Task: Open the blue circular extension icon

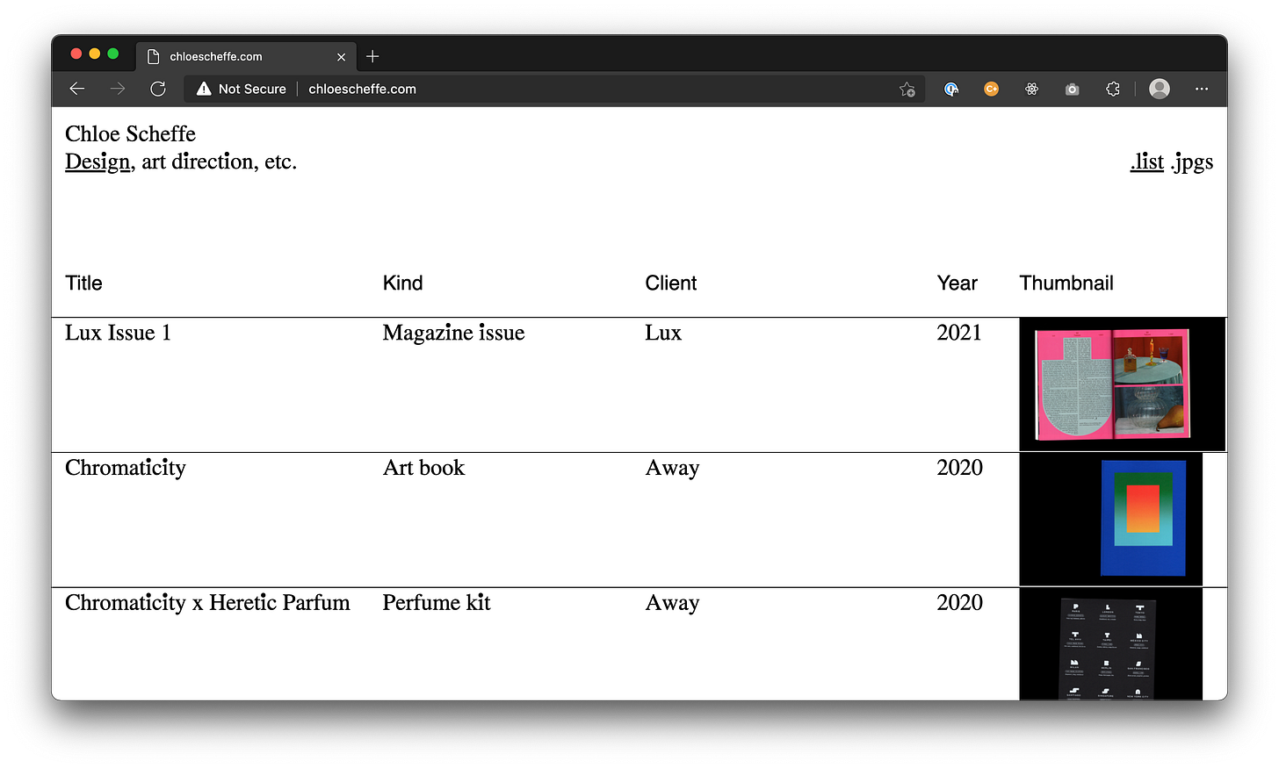Action: click(951, 89)
